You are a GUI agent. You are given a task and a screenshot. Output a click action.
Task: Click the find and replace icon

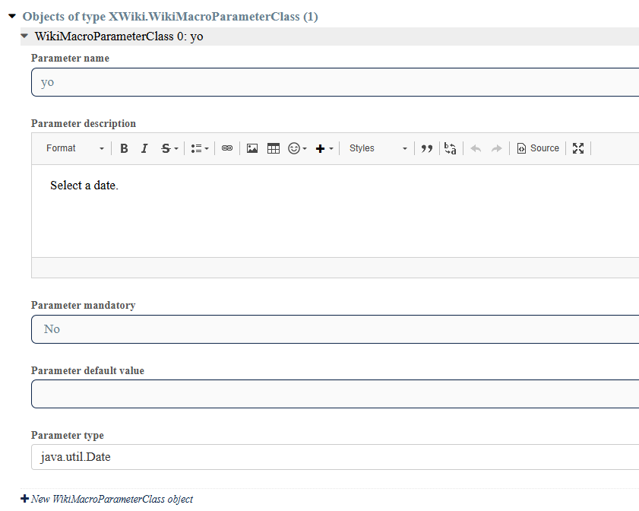click(x=450, y=148)
